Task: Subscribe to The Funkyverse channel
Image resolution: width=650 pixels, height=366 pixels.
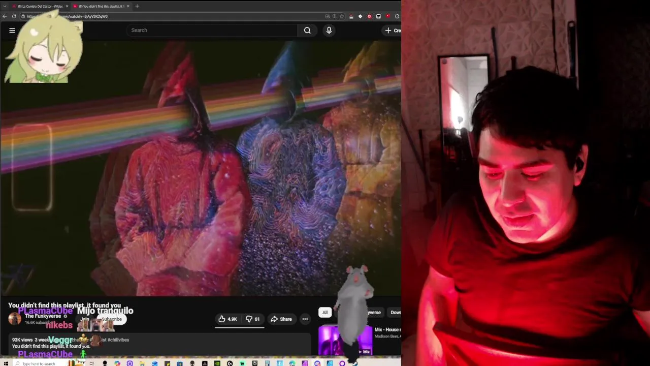Action: [x=111, y=319]
